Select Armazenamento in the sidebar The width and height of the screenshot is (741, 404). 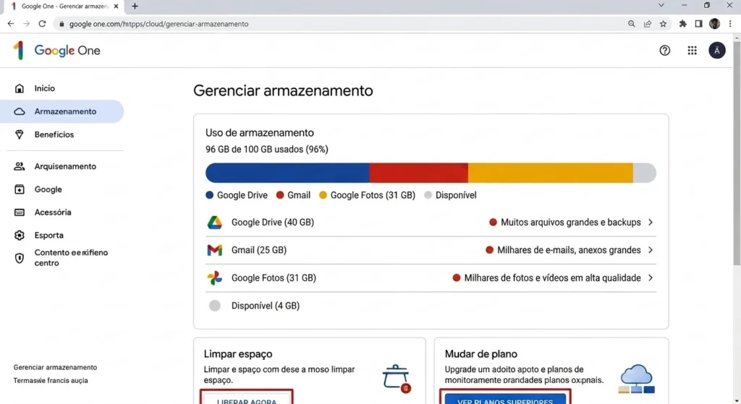[62, 111]
